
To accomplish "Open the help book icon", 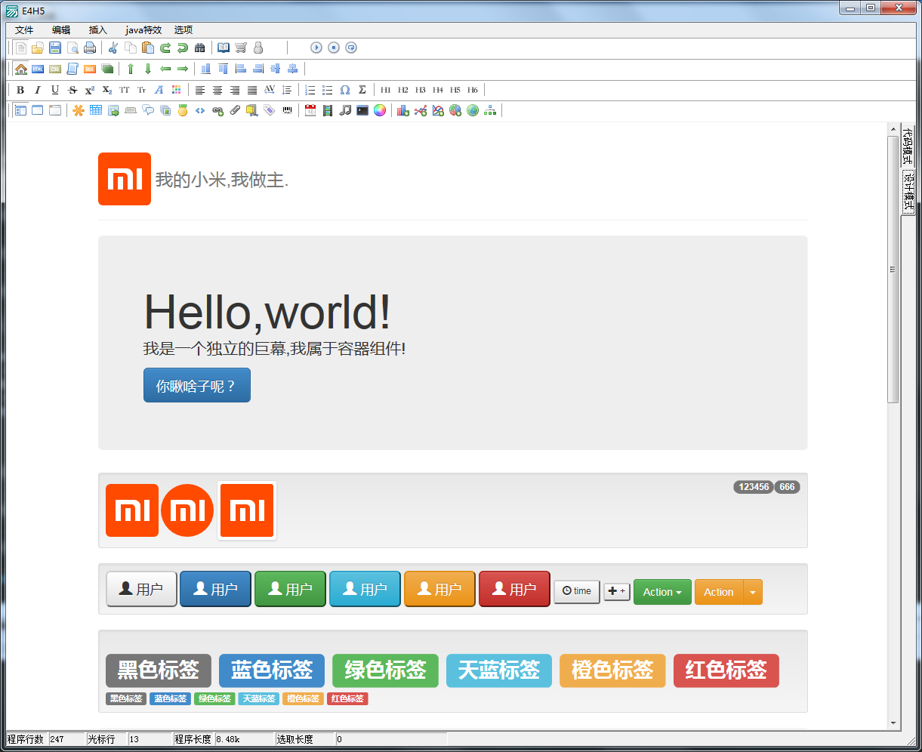I will (x=224, y=48).
